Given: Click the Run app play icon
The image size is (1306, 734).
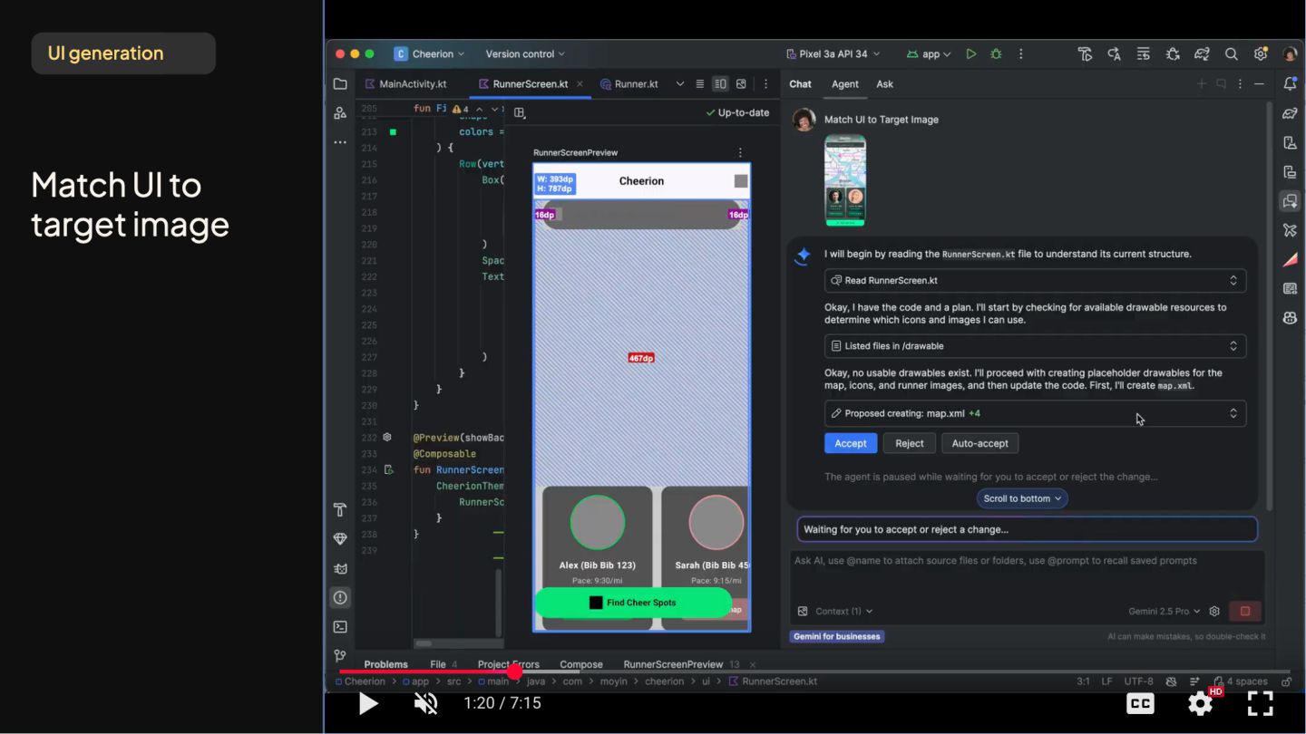Looking at the screenshot, I should point(970,54).
